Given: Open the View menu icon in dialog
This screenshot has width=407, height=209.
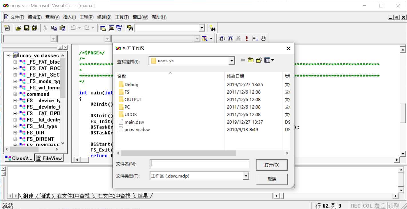Looking at the screenshot, I should click(269, 60).
